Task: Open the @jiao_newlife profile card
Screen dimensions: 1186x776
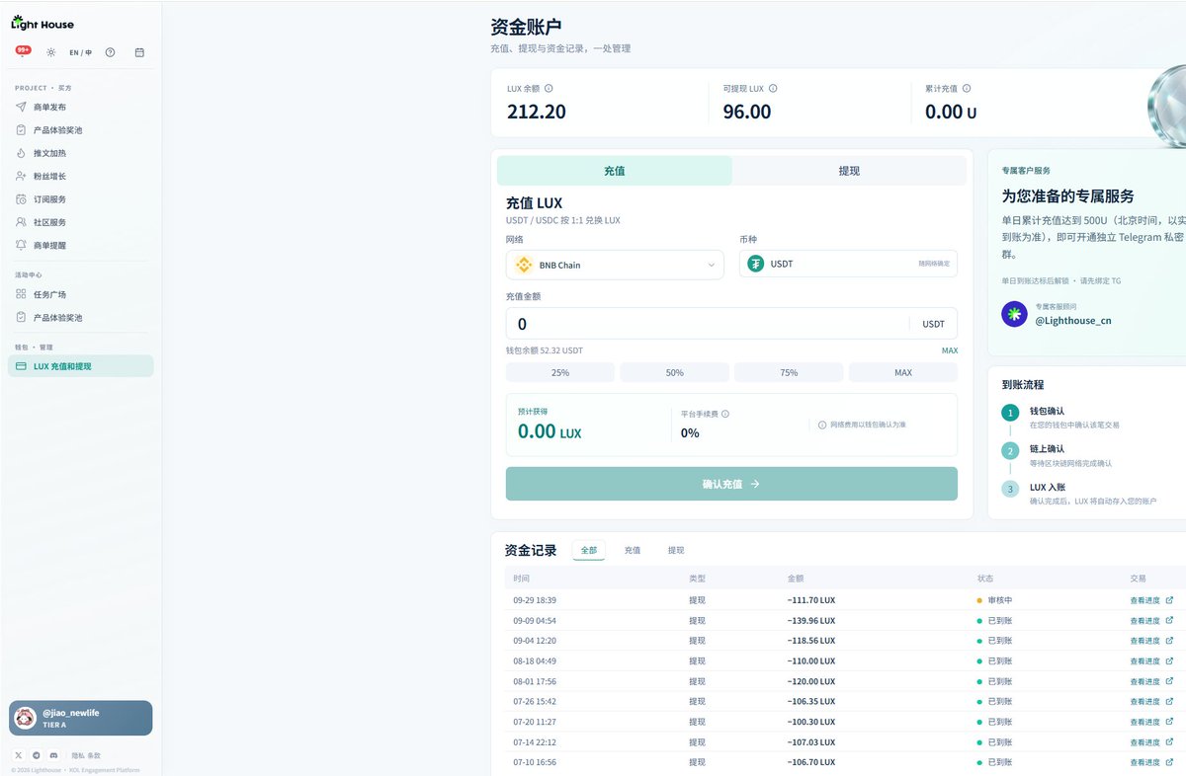Action: (81, 718)
